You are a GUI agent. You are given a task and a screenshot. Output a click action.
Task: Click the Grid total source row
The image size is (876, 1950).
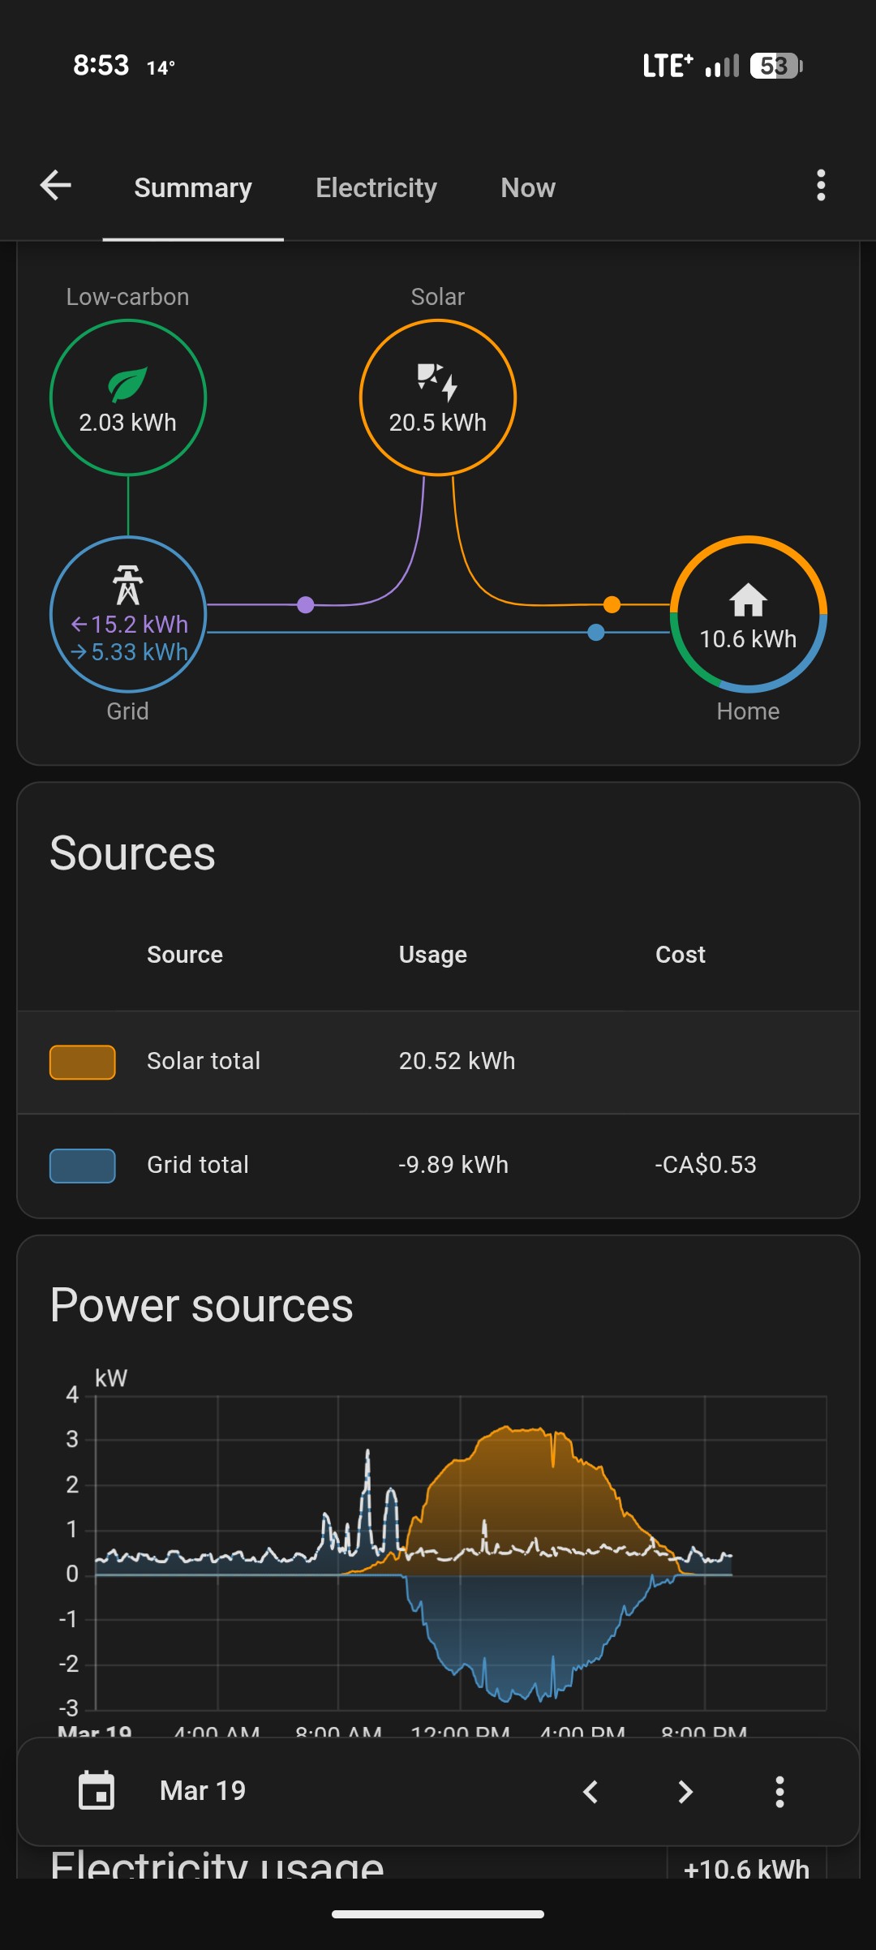pyautogui.click(x=438, y=1166)
